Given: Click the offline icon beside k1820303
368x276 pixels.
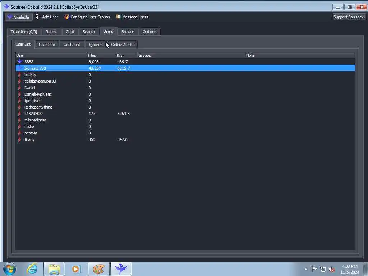Looking at the screenshot, I should pyautogui.click(x=19, y=114).
